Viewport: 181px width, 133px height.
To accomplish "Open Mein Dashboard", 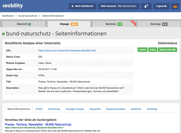I will point(82,6).
